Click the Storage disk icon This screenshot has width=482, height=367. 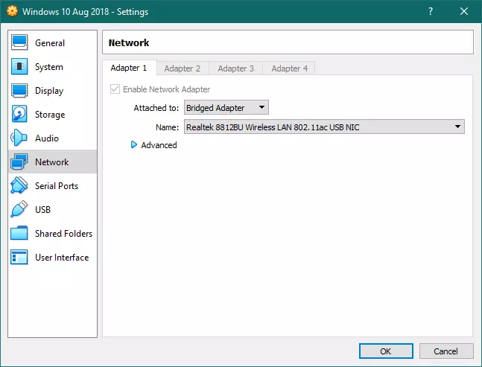click(x=20, y=115)
